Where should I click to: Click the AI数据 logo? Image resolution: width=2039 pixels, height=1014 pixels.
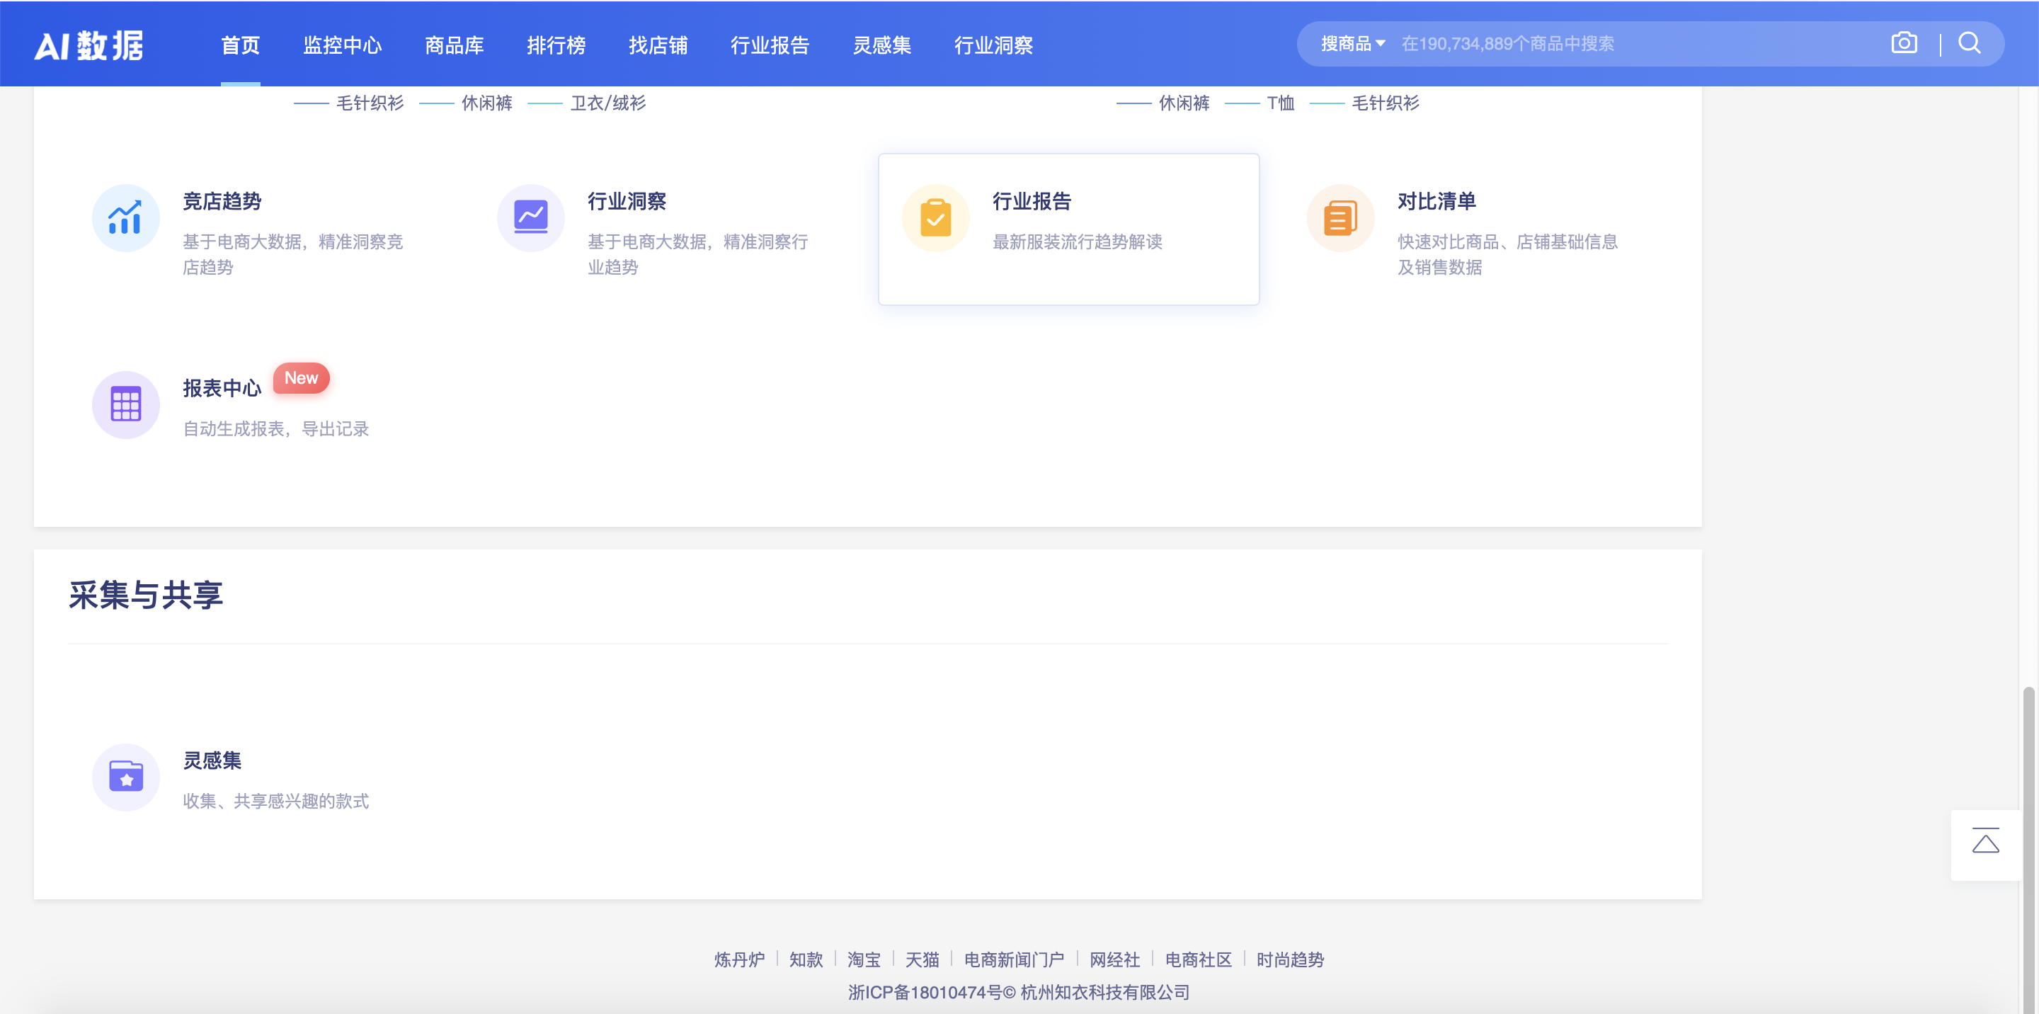(x=89, y=45)
